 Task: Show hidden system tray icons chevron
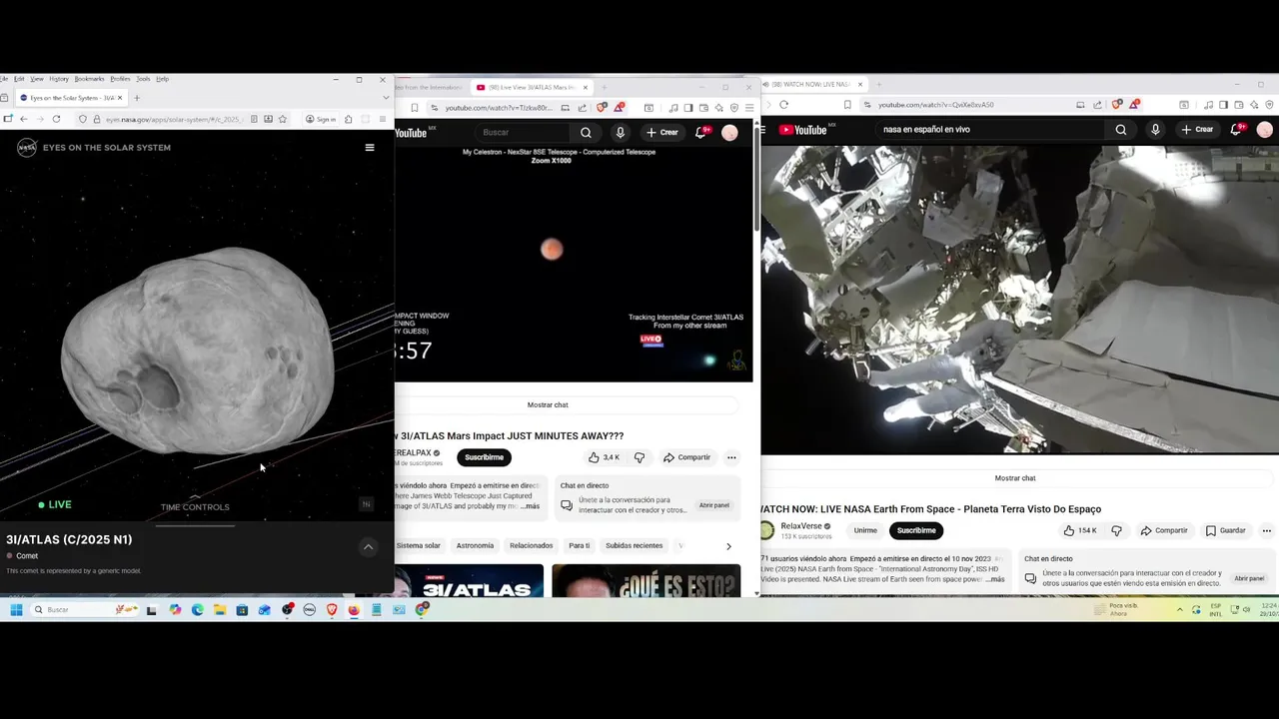click(x=1179, y=609)
